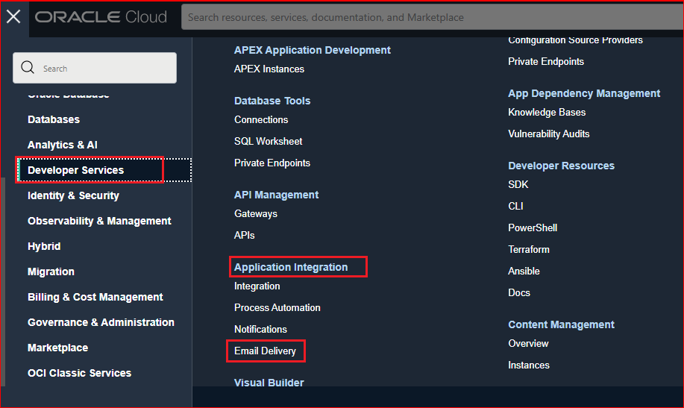Click the Oracle Cloud logo
This screenshot has width=684, height=408.
(101, 17)
